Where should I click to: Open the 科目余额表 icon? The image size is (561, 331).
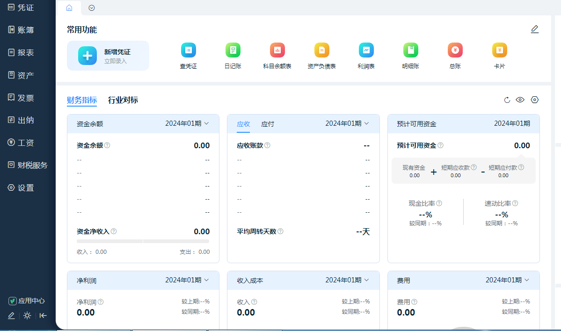tap(277, 50)
